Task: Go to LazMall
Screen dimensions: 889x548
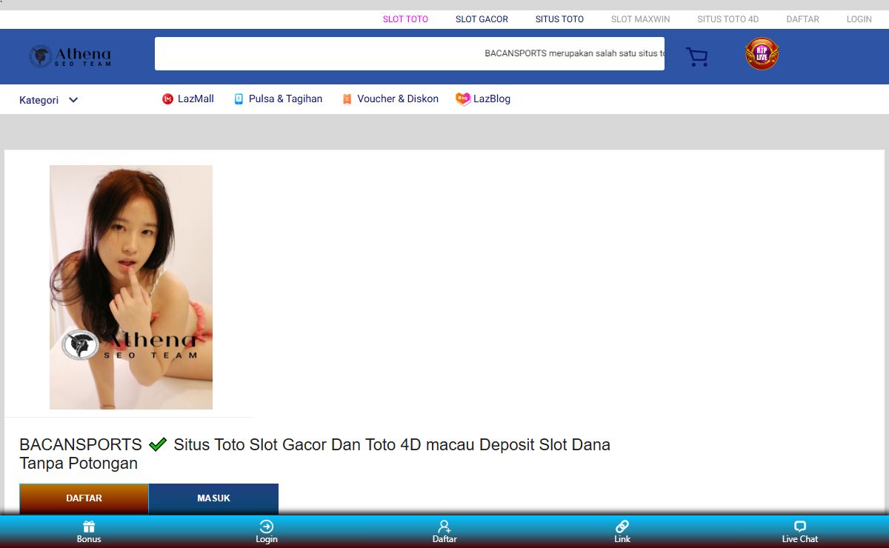Action: pos(188,98)
